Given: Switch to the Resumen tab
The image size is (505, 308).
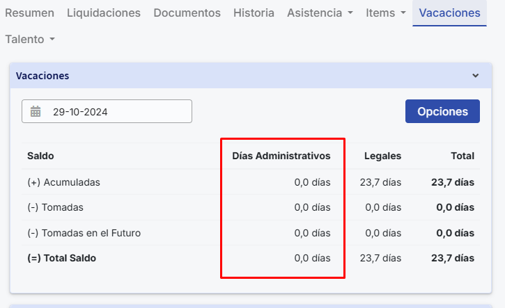Looking at the screenshot, I should click(x=29, y=13).
